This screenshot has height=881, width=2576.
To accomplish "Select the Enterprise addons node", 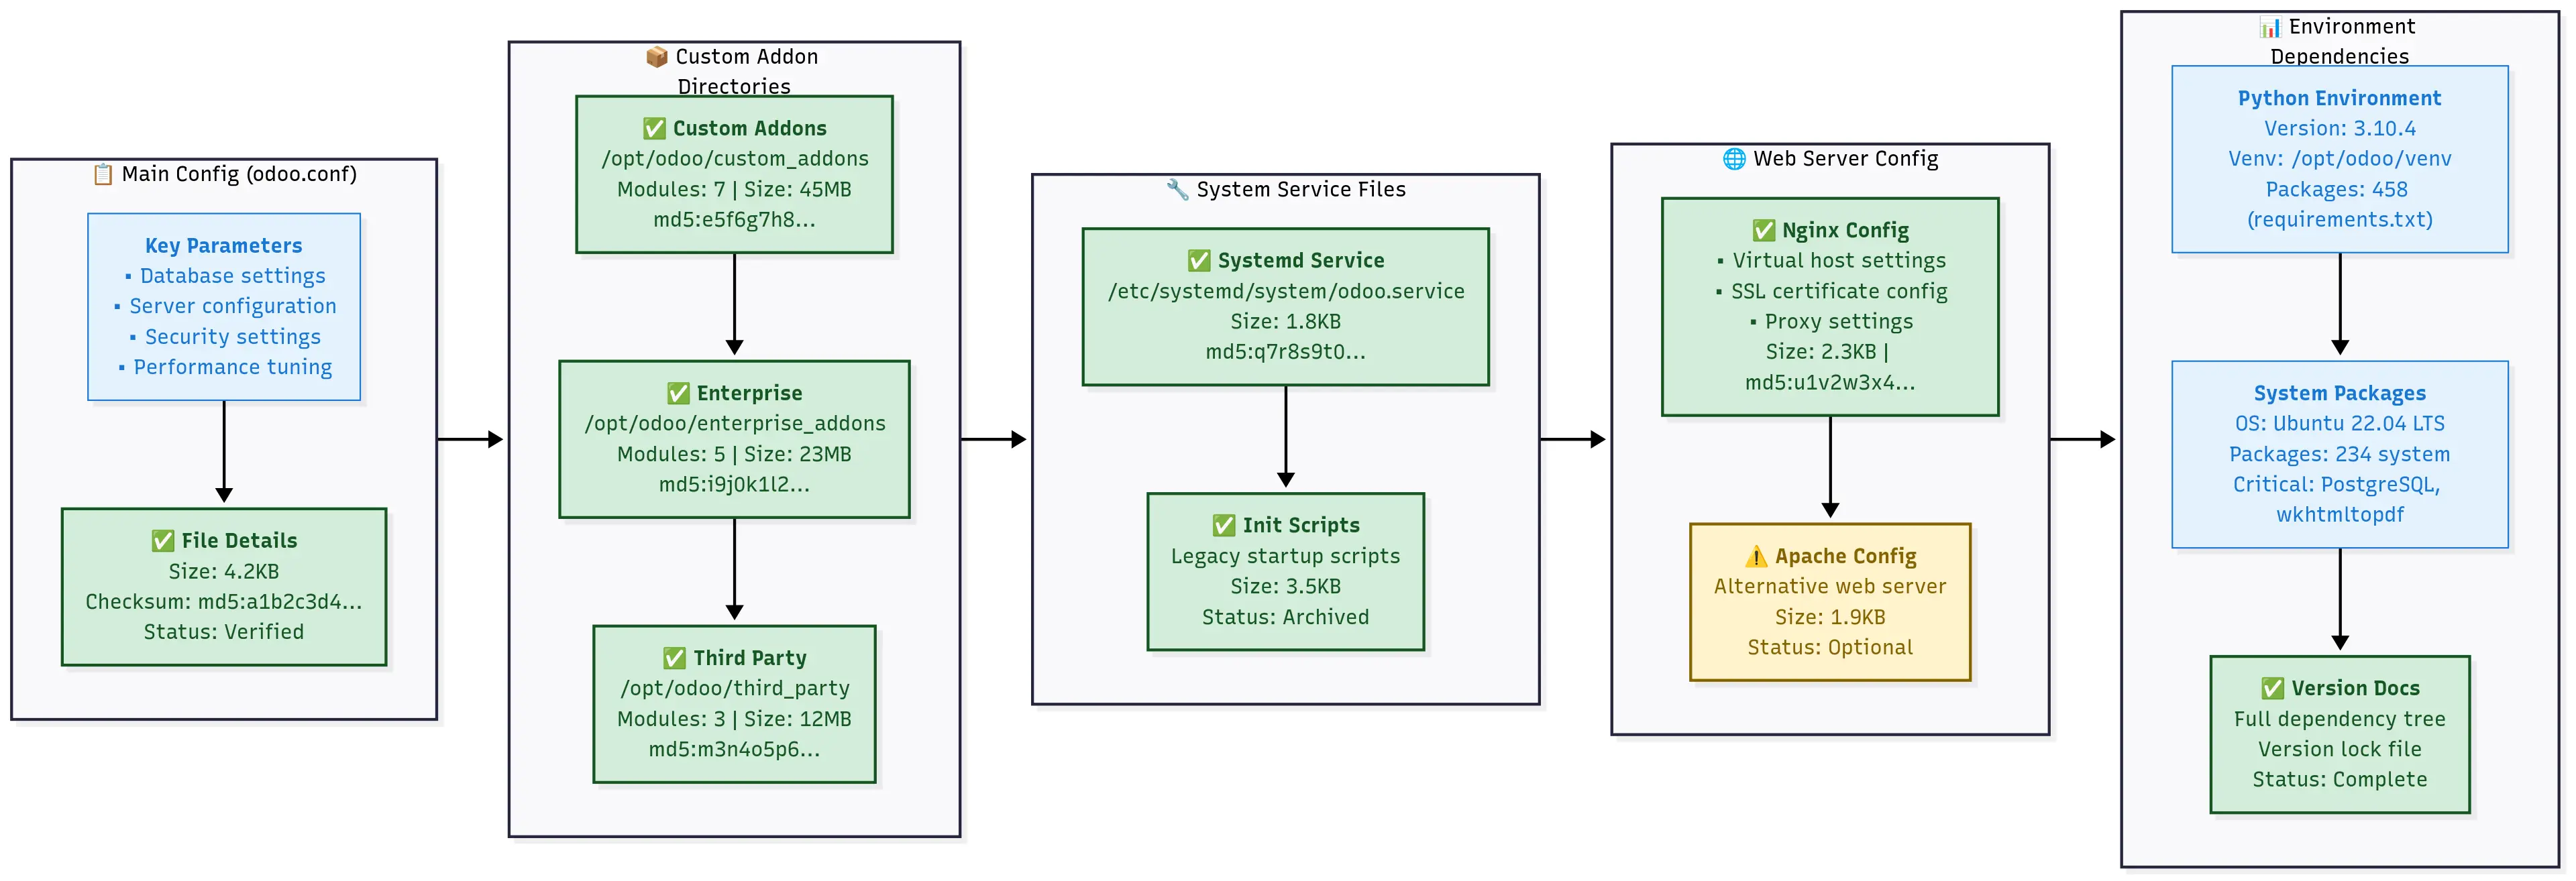I will tap(734, 439).
